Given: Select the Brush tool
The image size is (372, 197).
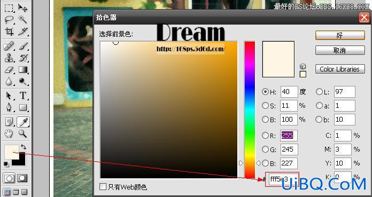Looking at the screenshot, I should coord(23,46).
